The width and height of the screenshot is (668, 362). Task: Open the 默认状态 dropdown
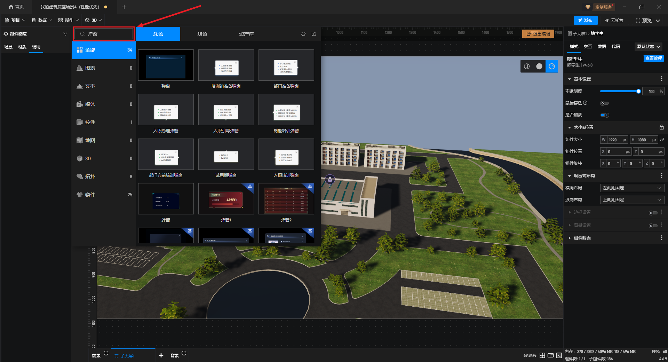pyautogui.click(x=649, y=47)
